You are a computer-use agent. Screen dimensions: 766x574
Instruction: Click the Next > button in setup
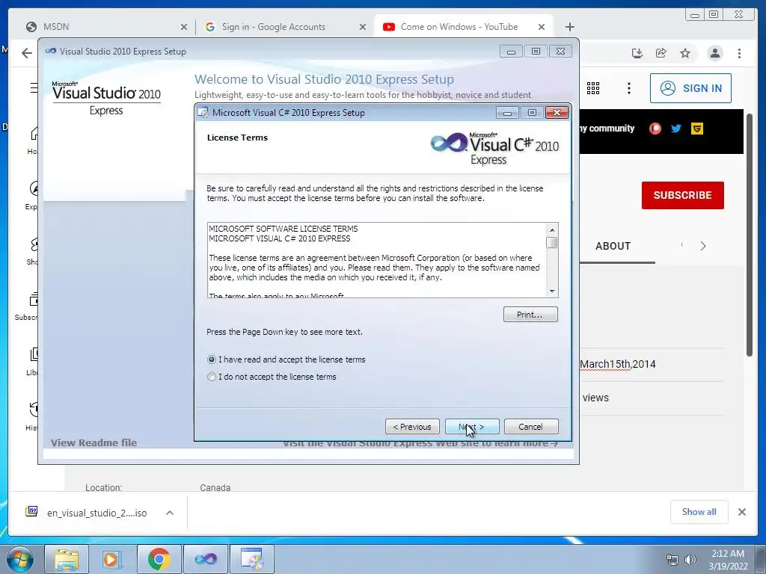pyautogui.click(x=472, y=427)
